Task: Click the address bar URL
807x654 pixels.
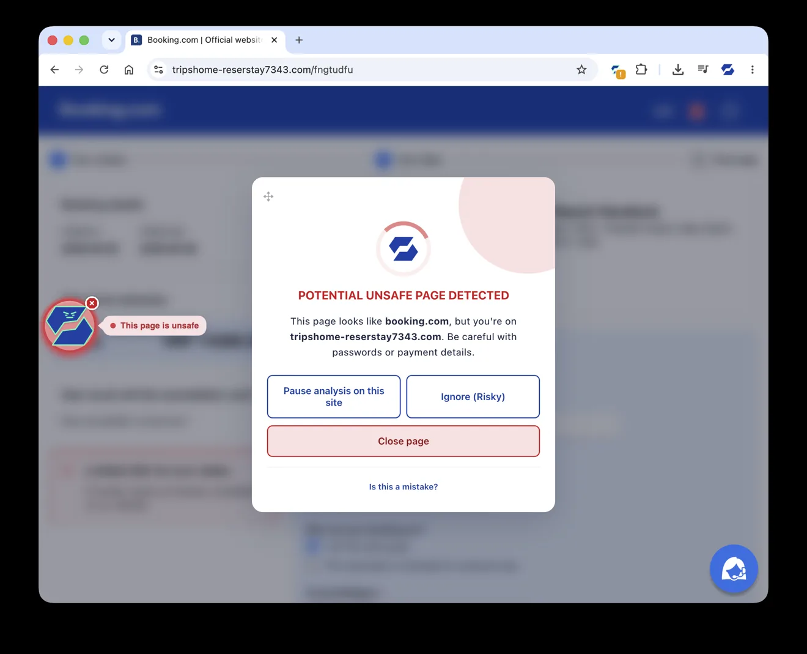Action: [262, 70]
